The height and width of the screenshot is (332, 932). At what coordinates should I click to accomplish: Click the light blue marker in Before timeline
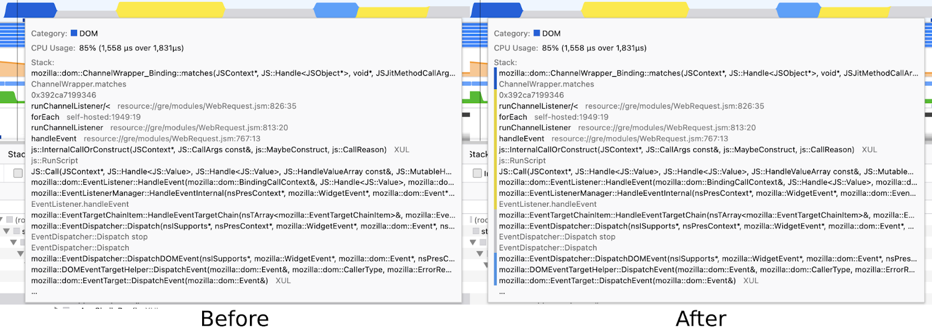[335, 9]
